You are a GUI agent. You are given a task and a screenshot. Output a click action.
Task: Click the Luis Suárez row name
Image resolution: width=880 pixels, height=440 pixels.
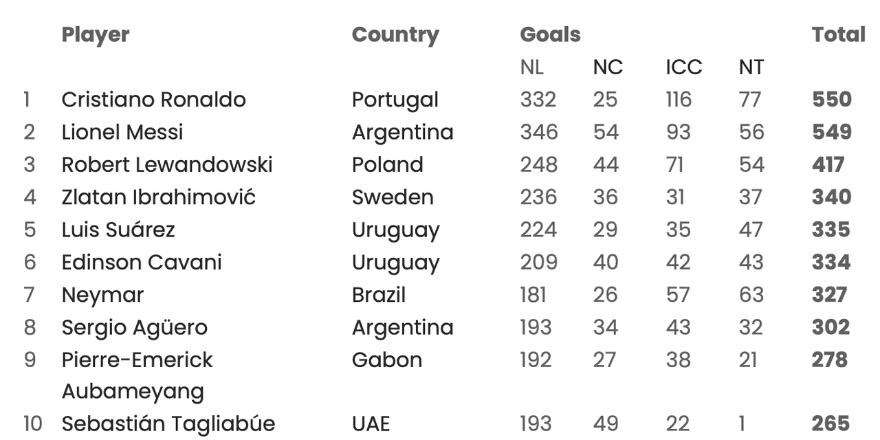(x=118, y=230)
